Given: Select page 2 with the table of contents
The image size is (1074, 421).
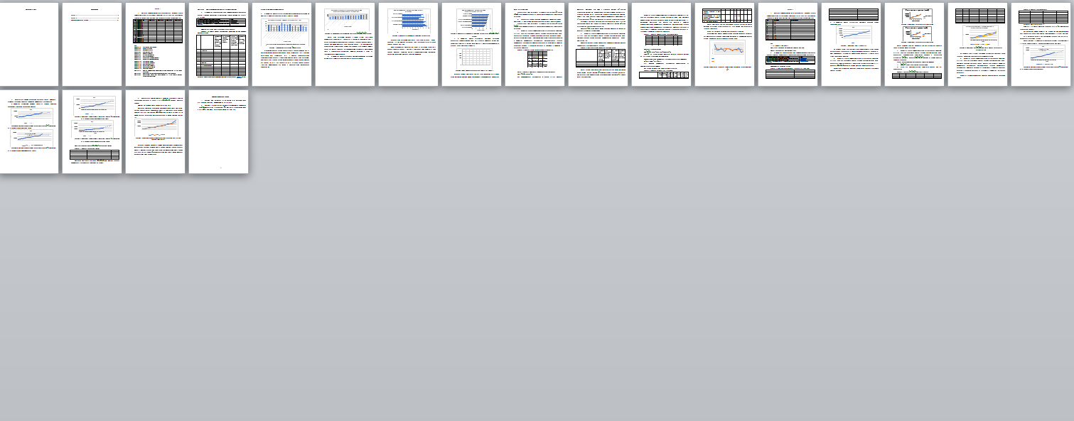Looking at the screenshot, I should click(92, 45).
